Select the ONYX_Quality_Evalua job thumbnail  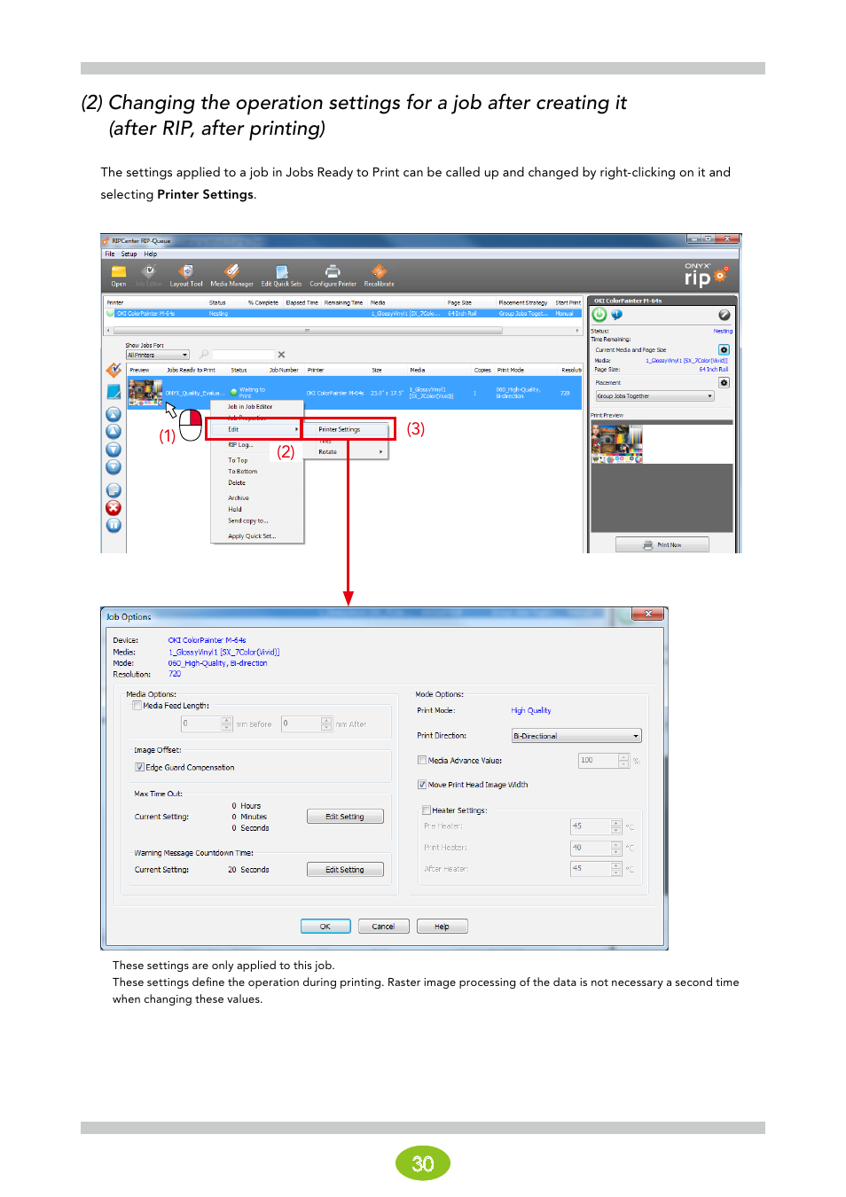pyautogui.click(x=145, y=392)
